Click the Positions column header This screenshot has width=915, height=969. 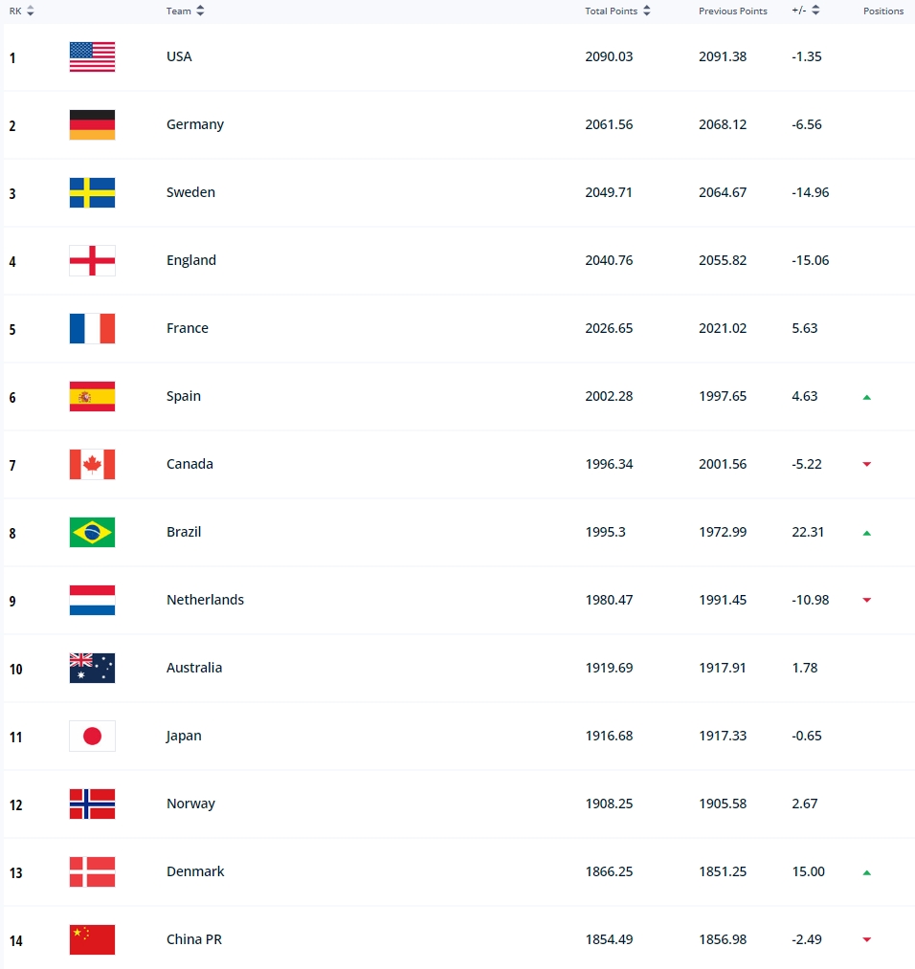[883, 11]
